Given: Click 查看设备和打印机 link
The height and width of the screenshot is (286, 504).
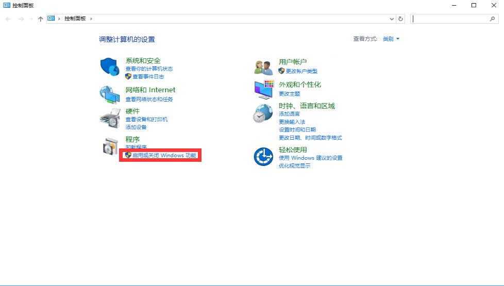Looking at the screenshot, I should (146, 119).
